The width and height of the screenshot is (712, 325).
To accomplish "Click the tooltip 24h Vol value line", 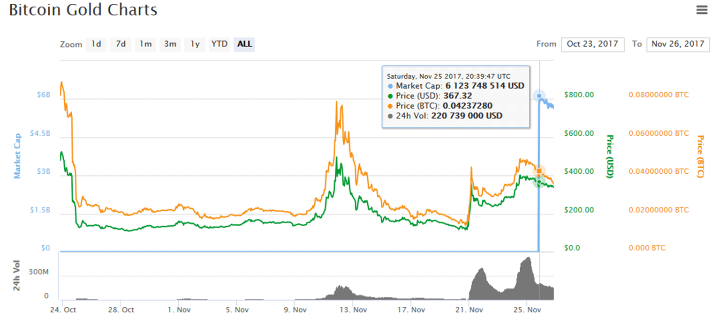I will 445,116.
